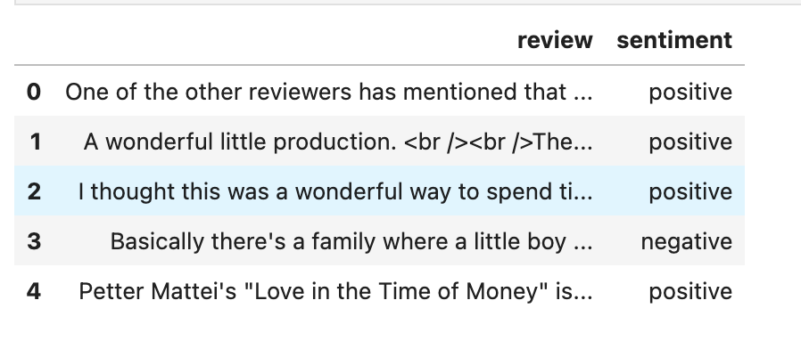
Task: Select row index 3
Action: [34, 241]
